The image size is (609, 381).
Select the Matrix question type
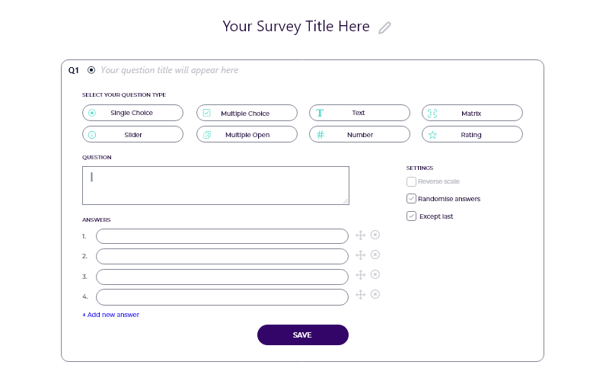pyautogui.click(x=472, y=113)
